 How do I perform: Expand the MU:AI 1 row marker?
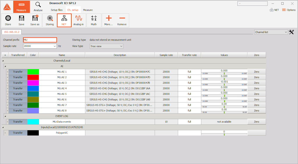coord(7,72)
